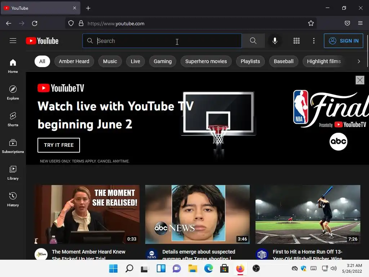Click the YouTubeTV logo in the banner

tap(61, 88)
